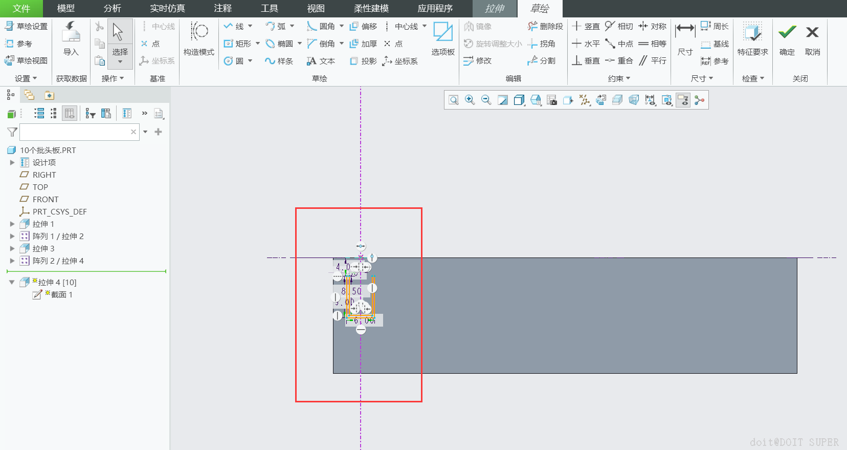
Task: Click the repaint icon in graphics toolbar
Action: point(502,100)
